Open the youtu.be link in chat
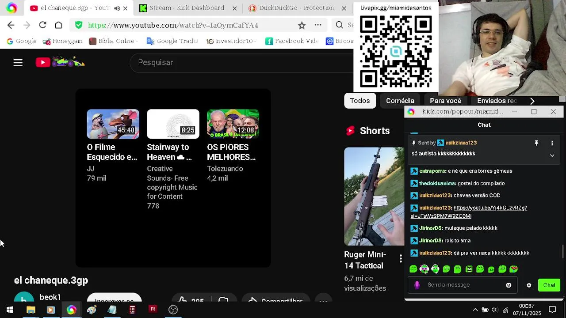Viewport: 566px width, 318px height. [x=469, y=212]
